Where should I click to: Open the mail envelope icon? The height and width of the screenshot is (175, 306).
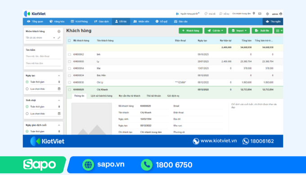[x=260, y=13]
